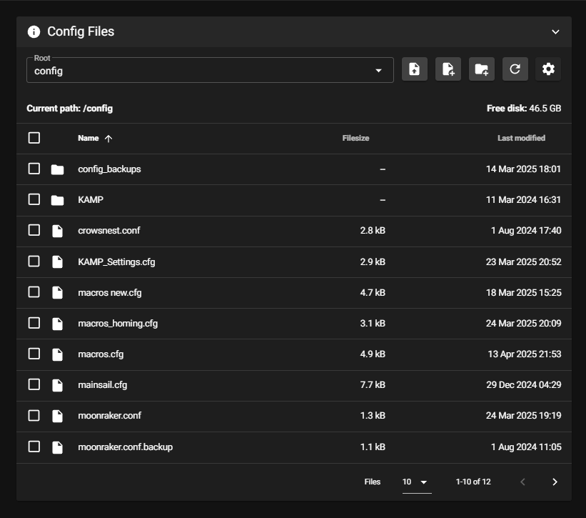The height and width of the screenshot is (518, 586).
Task: Open the moonraker.conf file name
Action: [109, 416]
